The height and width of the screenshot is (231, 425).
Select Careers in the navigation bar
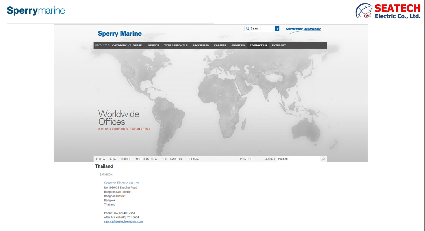pos(220,46)
